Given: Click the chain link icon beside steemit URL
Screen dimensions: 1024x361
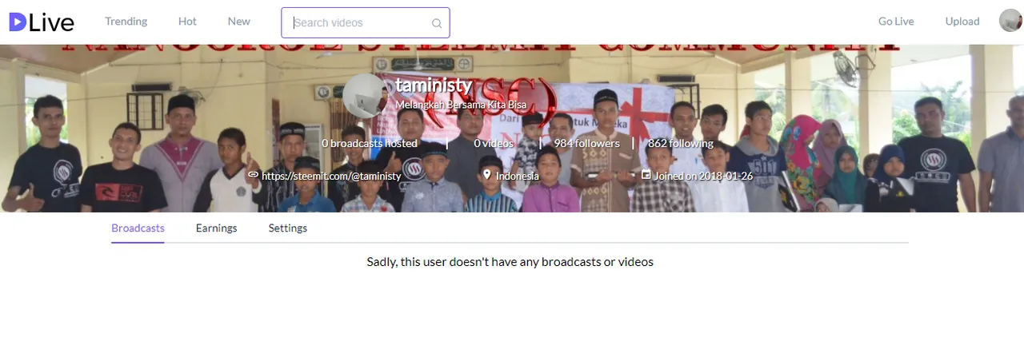Looking at the screenshot, I should tap(253, 175).
